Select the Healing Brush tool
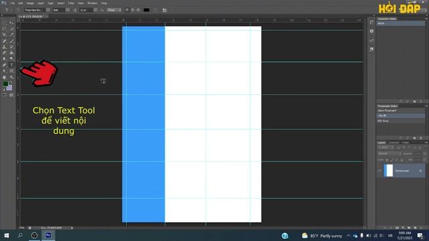The image size is (429, 241). point(4,41)
